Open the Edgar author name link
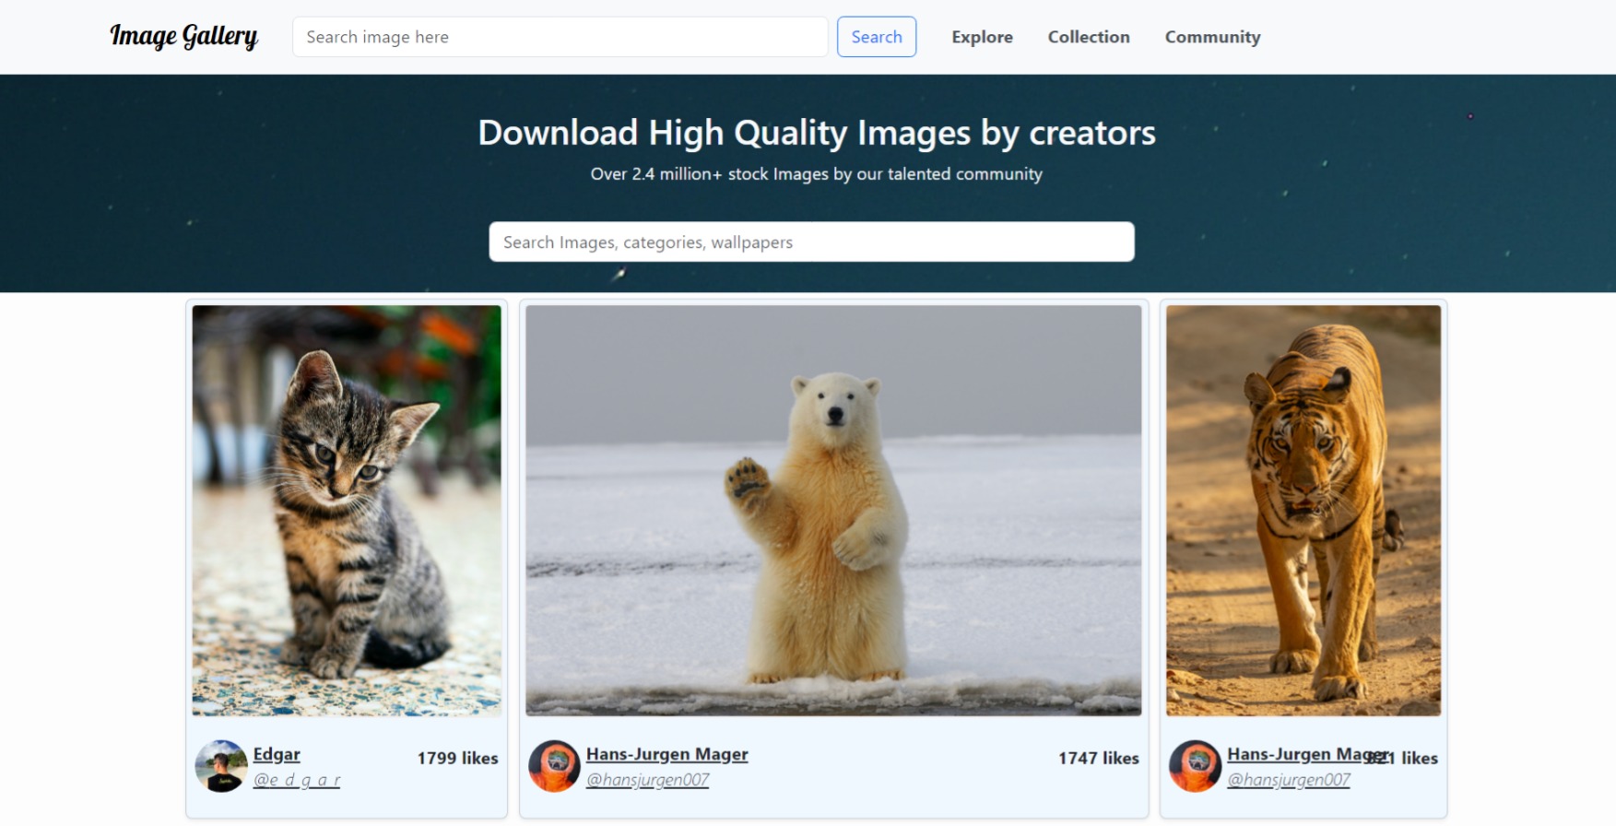 pyautogui.click(x=277, y=754)
